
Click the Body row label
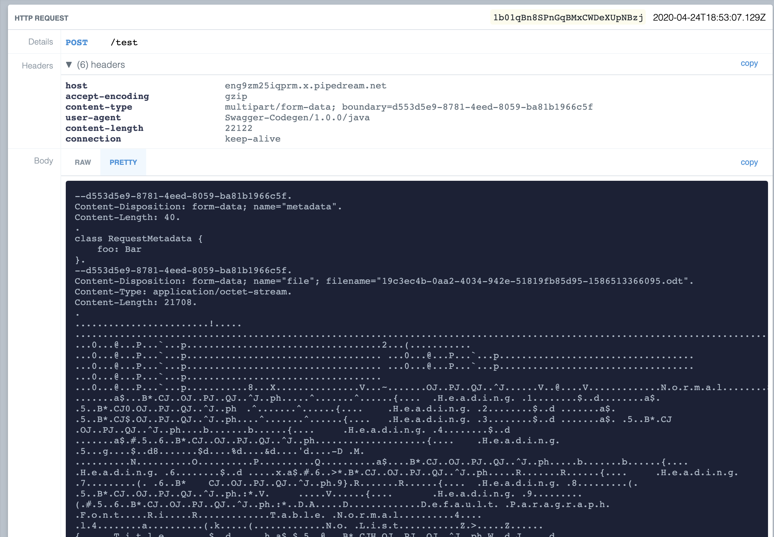tap(44, 161)
